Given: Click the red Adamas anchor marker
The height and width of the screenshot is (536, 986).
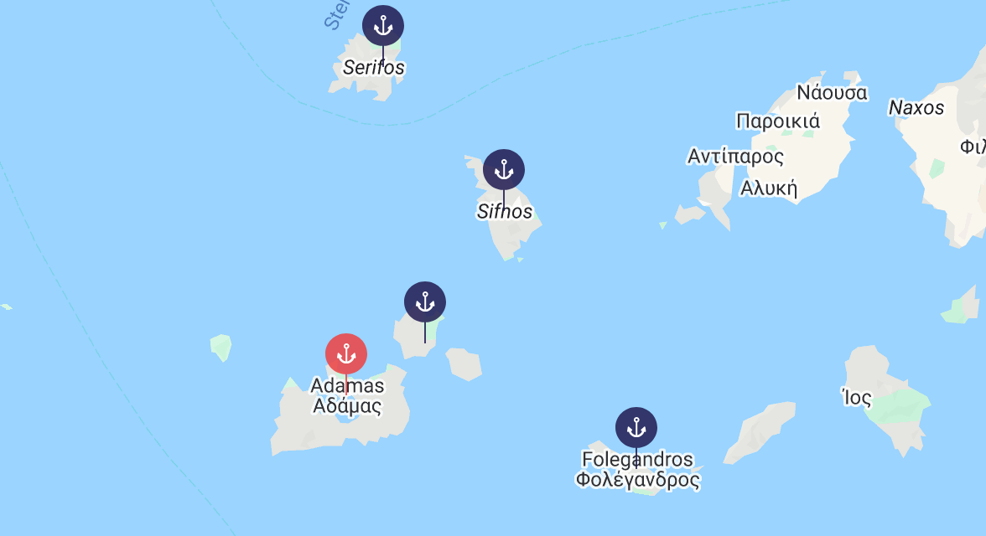Looking at the screenshot, I should (345, 353).
